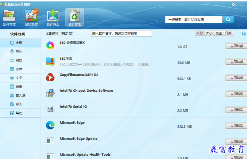Click the Intel(R) Chipset Device Software name

coord(86,91)
